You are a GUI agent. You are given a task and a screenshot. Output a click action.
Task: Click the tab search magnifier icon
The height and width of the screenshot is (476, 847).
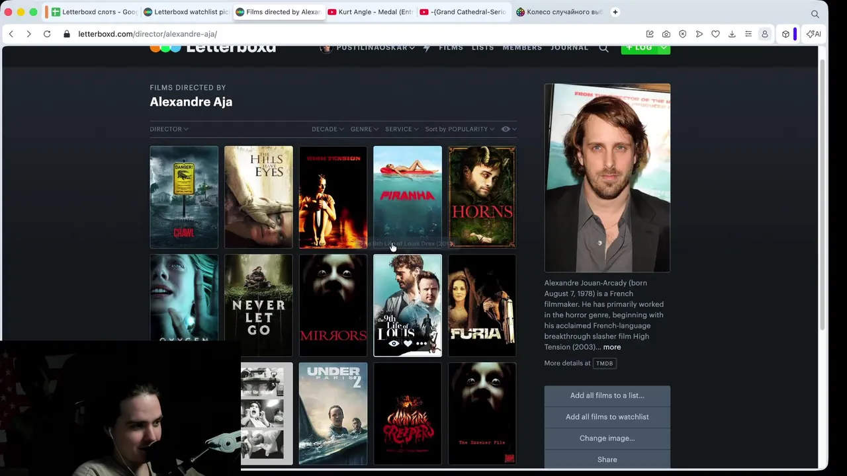[815, 13]
